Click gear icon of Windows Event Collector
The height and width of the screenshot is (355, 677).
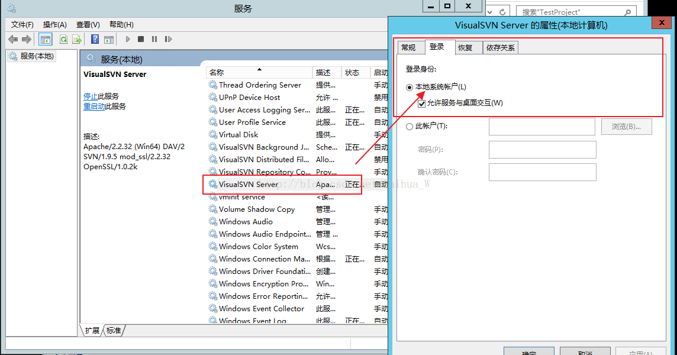pyautogui.click(x=213, y=308)
